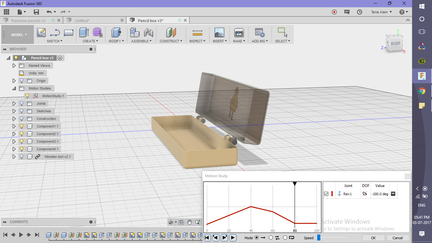Click the Look At navigation icon
The height and width of the screenshot is (243, 432).
(181, 222)
